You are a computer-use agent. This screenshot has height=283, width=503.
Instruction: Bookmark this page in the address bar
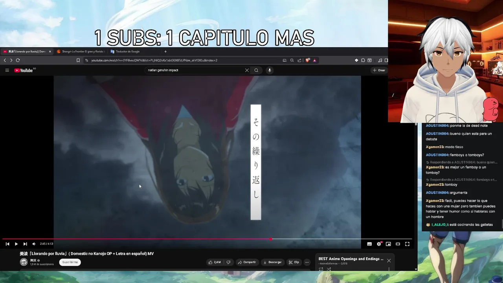[78, 60]
